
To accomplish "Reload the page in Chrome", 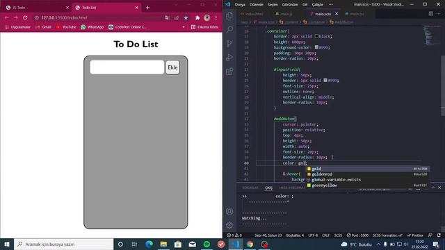I will pos(25,17).
